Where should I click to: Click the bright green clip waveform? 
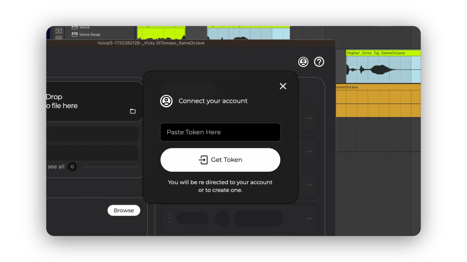click(161, 33)
